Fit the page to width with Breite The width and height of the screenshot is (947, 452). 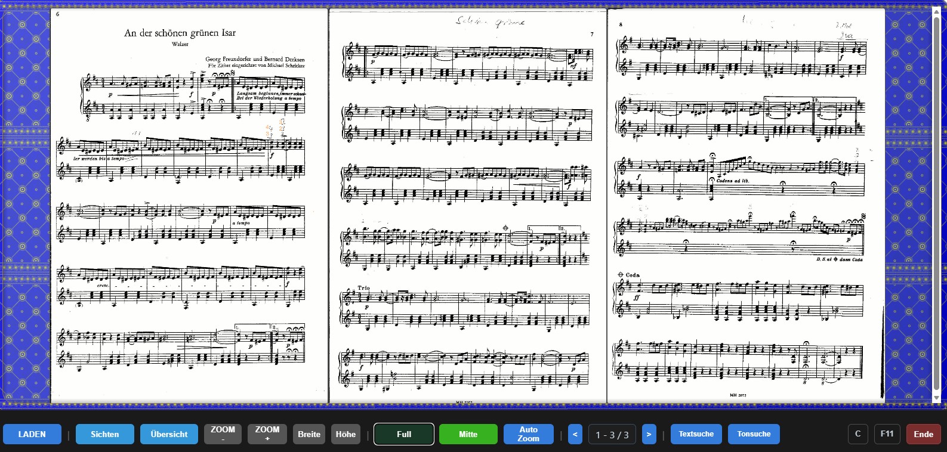click(x=309, y=434)
